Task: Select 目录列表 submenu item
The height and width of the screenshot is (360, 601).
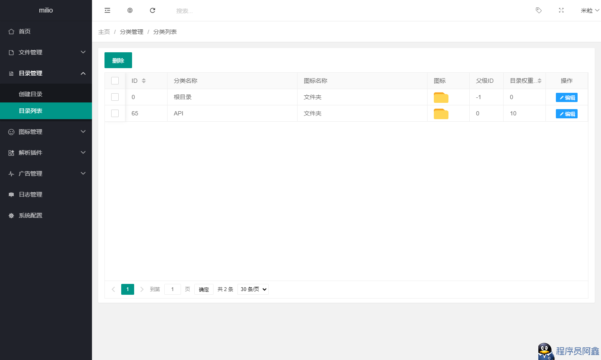Action: [46, 111]
